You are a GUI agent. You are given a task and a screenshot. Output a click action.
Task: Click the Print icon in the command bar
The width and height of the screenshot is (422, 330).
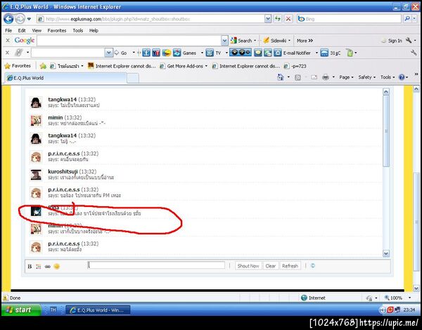[x=326, y=77]
